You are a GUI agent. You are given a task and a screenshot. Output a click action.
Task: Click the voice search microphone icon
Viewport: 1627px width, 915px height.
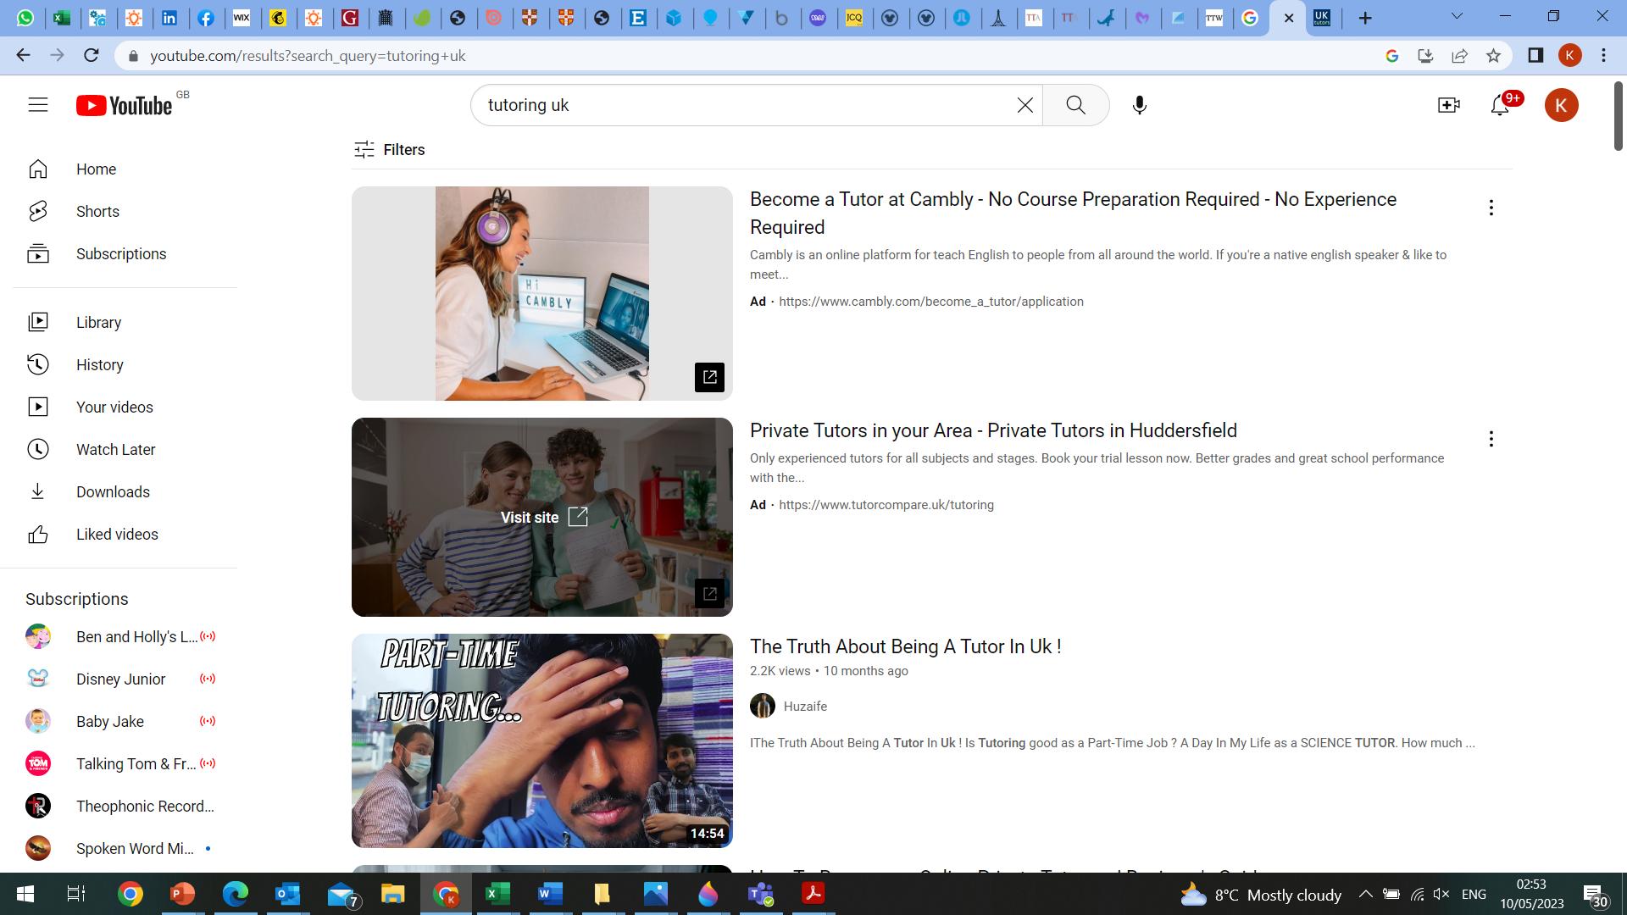tap(1140, 105)
